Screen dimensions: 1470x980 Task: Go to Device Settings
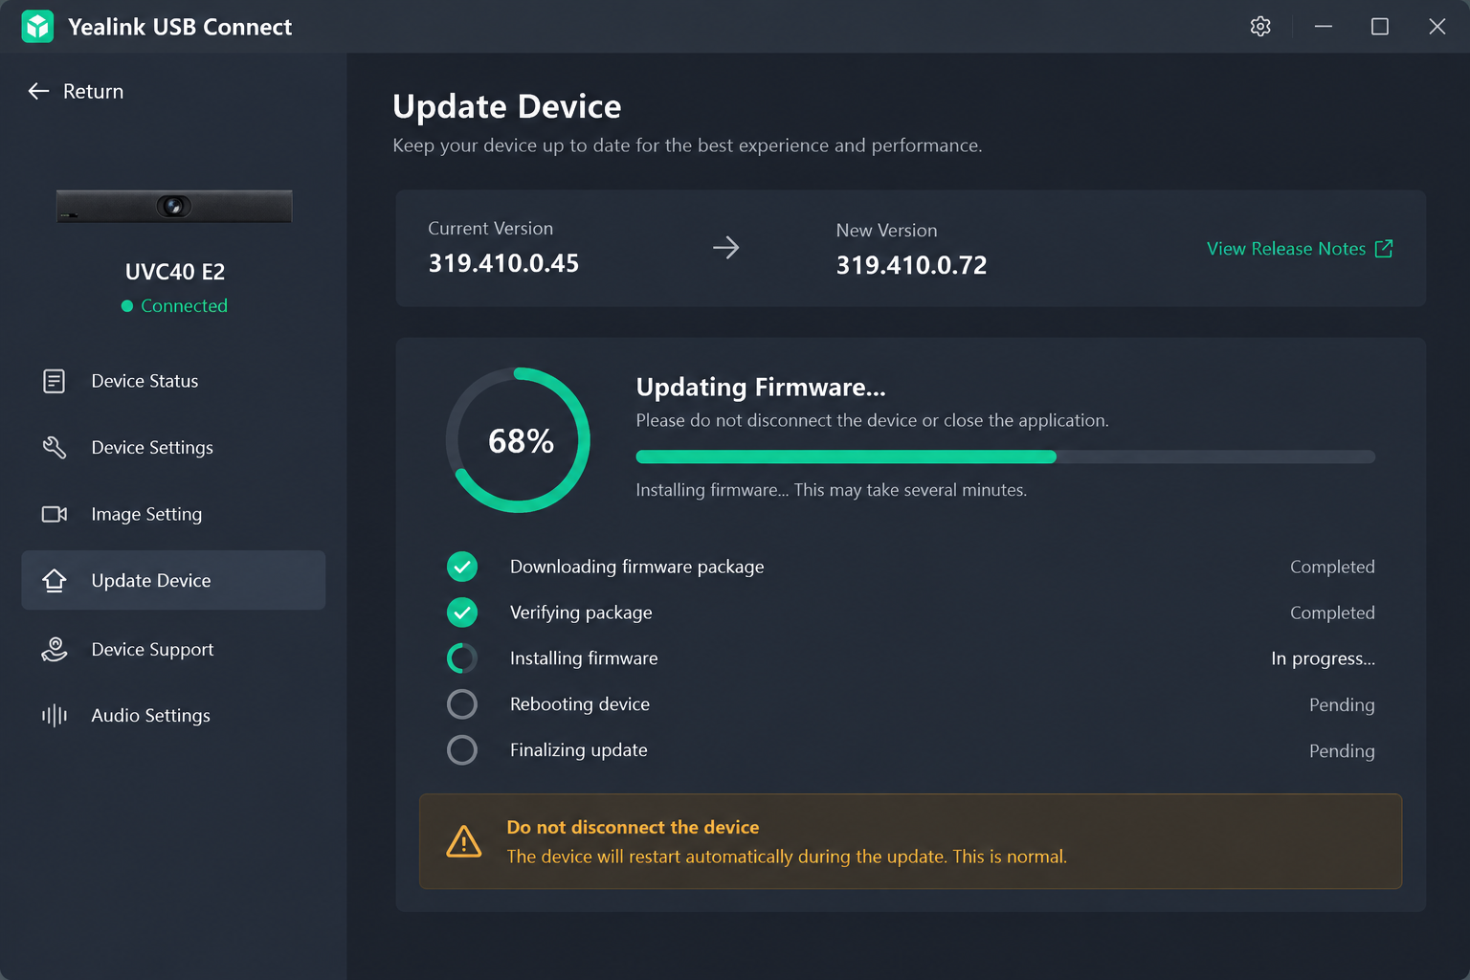(x=173, y=447)
